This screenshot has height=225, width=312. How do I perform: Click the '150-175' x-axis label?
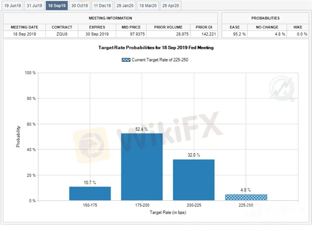click(x=90, y=205)
